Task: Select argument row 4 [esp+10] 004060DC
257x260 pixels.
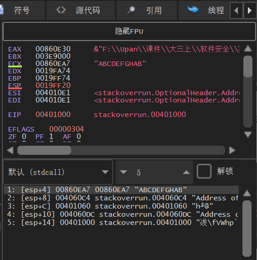Action: point(121,214)
